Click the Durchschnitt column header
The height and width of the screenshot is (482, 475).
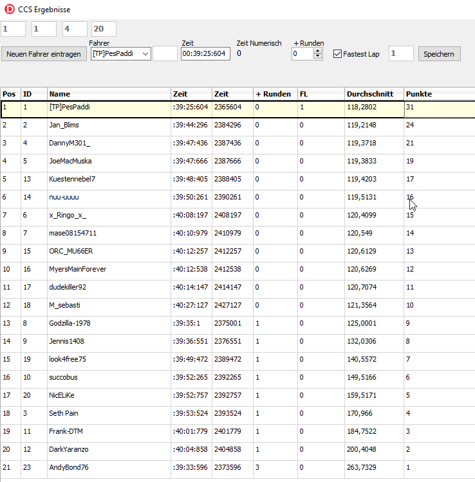click(373, 94)
